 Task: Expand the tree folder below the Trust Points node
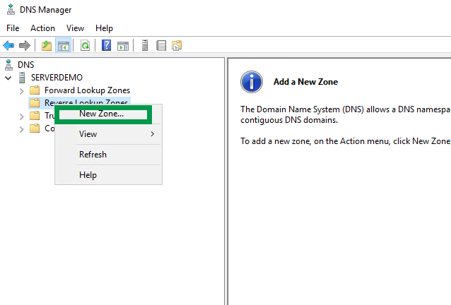point(21,128)
